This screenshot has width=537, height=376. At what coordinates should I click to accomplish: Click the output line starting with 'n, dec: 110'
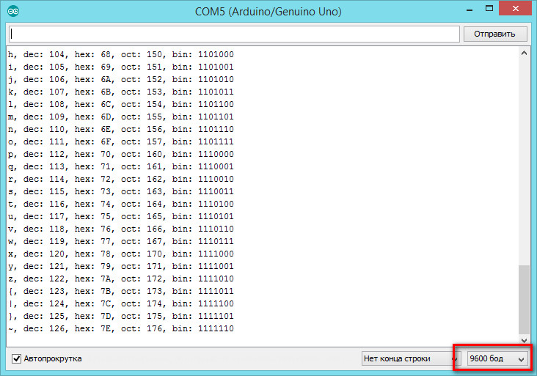click(x=121, y=129)
